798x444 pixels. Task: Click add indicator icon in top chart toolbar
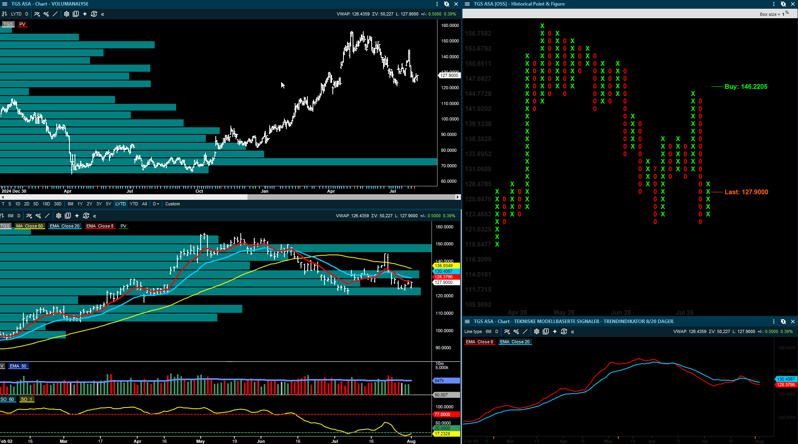(x=37, y=14)
